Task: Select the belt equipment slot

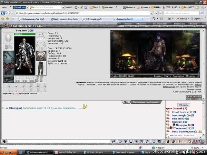Action: click(x=8, y=79)
